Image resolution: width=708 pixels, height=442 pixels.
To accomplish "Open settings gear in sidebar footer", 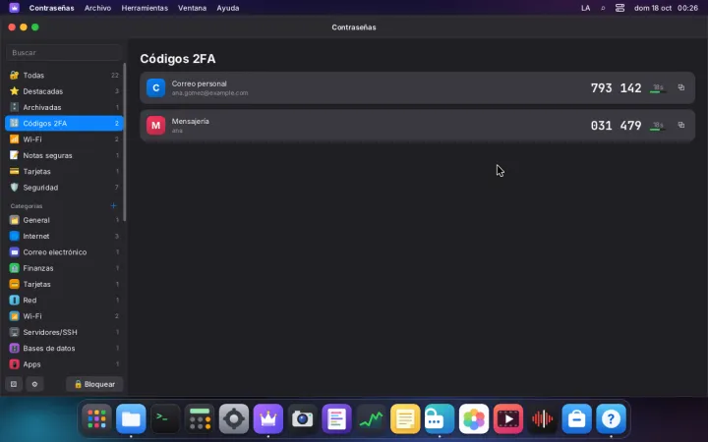I will click(x=34, y=384).
